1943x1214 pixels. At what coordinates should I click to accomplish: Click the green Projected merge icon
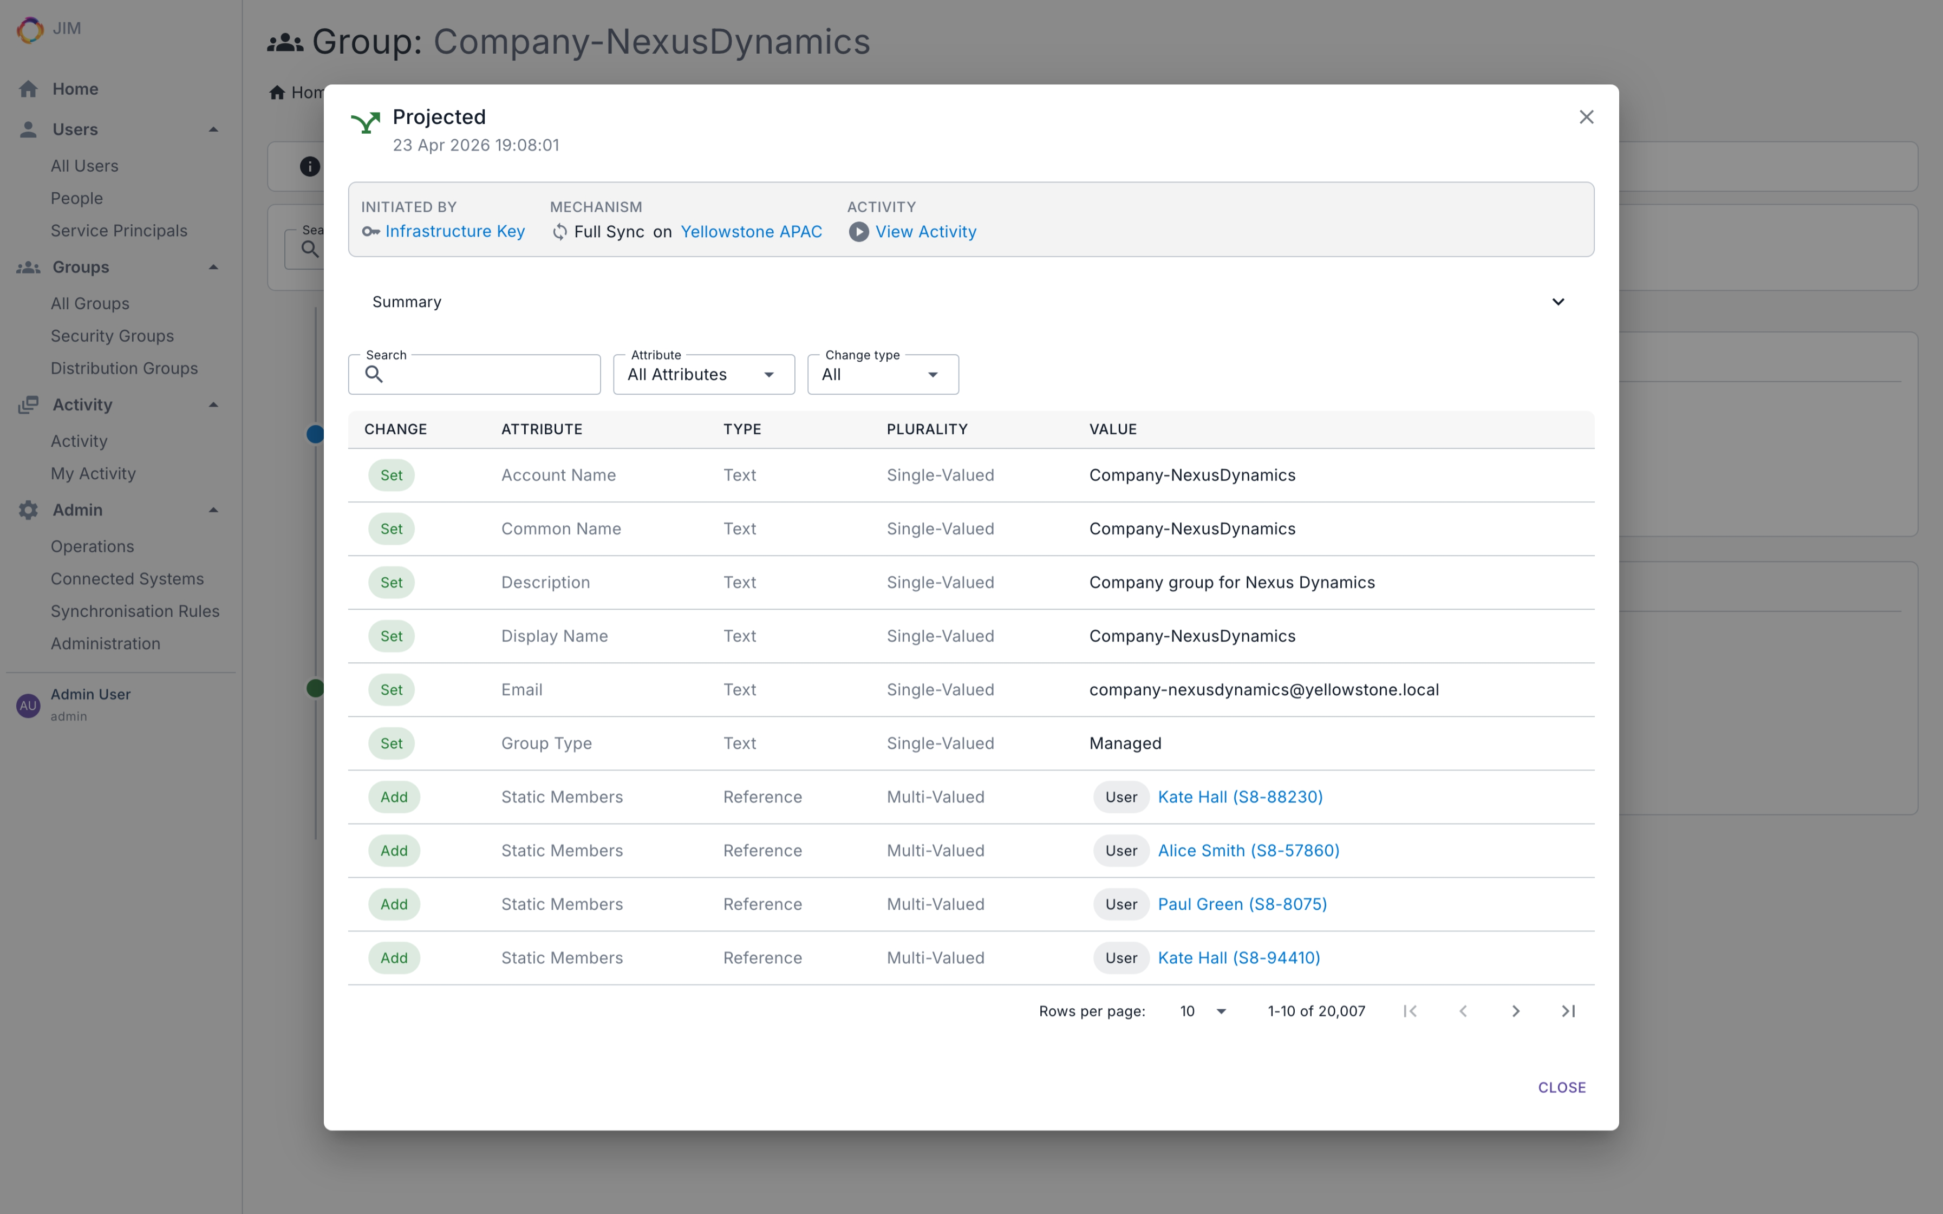pyautogui.click(x=366, y=123)
